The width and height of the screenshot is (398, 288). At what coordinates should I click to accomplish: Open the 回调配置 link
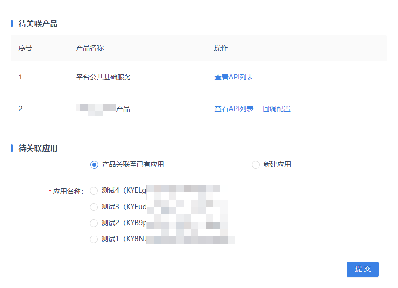coord(276,109)
